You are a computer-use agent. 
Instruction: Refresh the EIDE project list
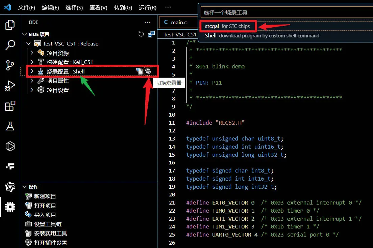click(141, 34)
